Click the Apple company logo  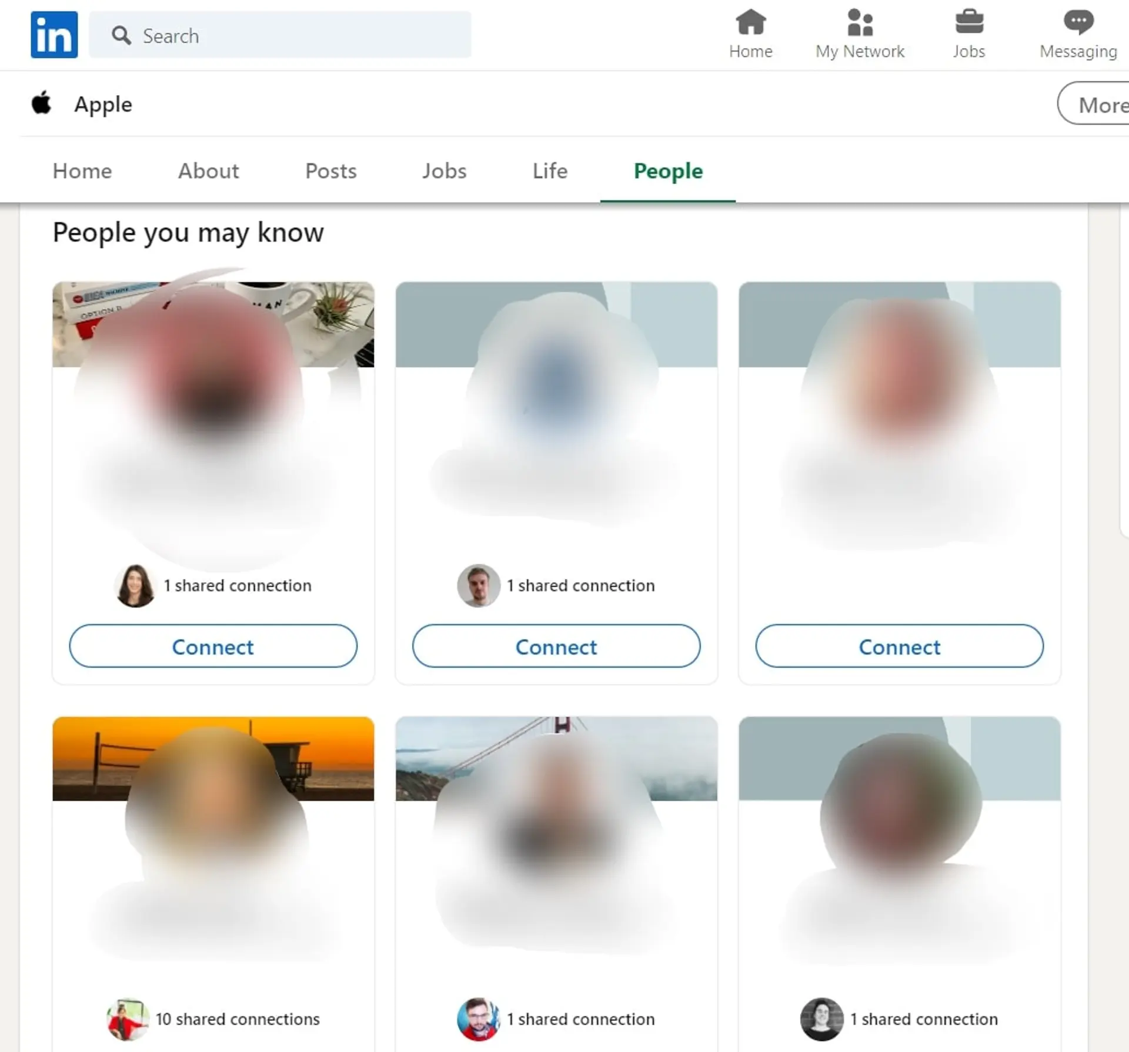[x=41, y=104]
